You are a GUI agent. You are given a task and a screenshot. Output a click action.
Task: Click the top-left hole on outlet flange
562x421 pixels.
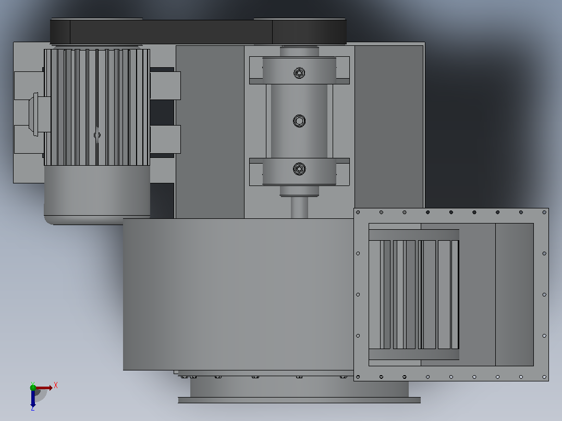358,213
